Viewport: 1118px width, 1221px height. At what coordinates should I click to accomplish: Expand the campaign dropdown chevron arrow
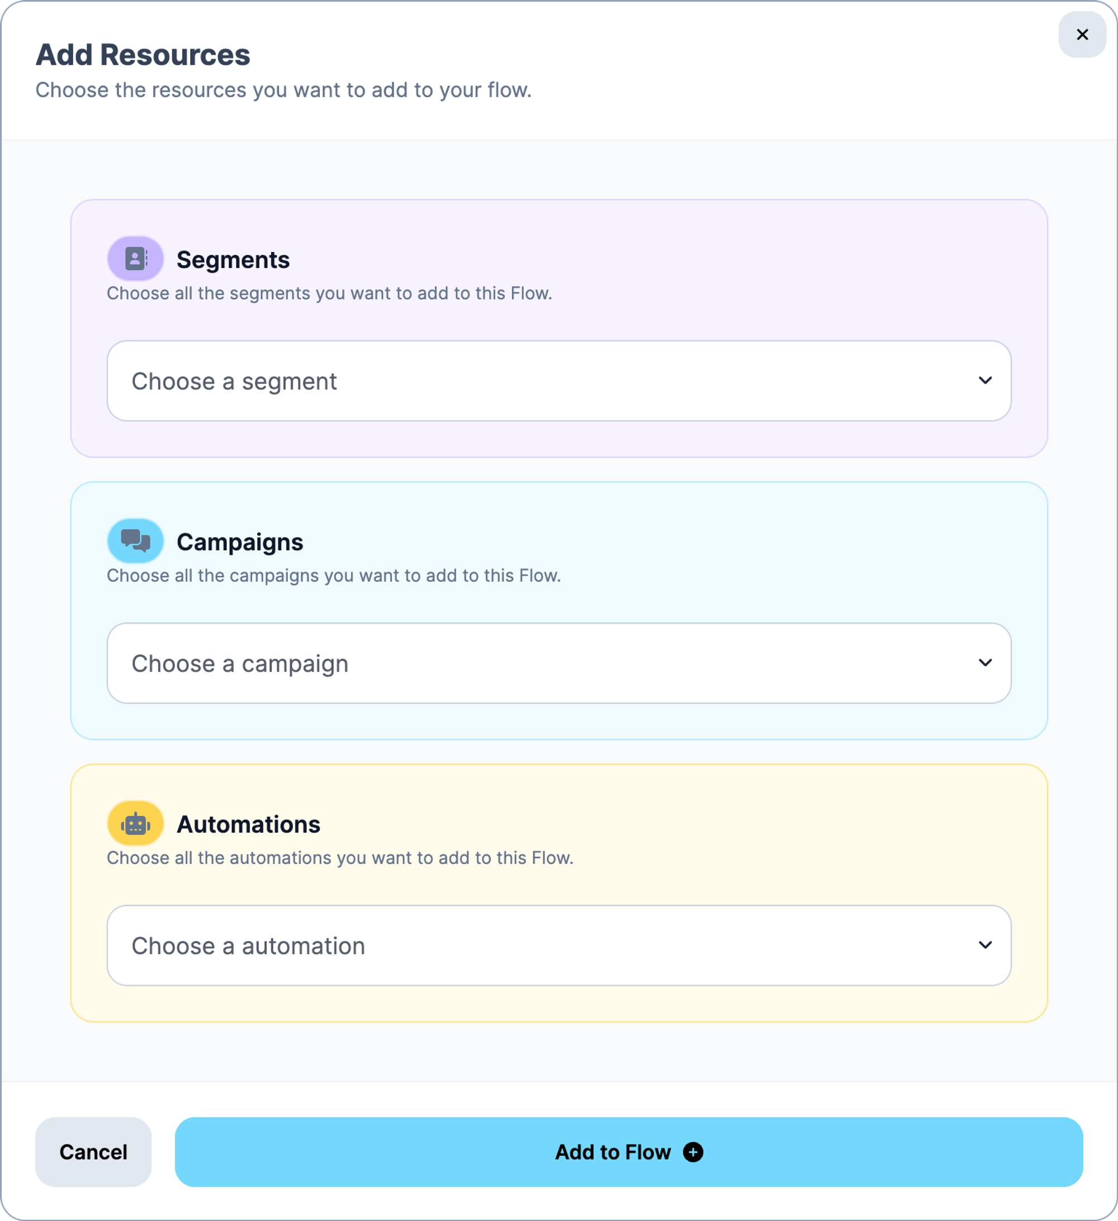986,663
